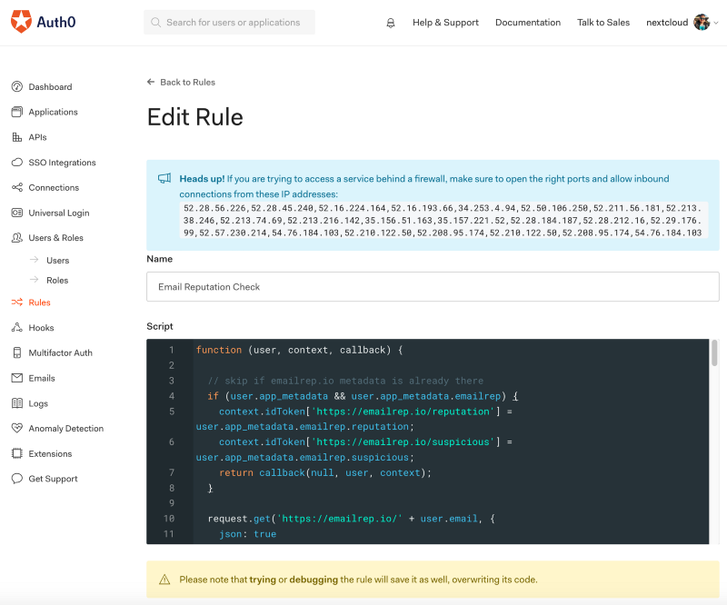
Task: Click the Applications window icon
Action: click(x=16, y=112)
